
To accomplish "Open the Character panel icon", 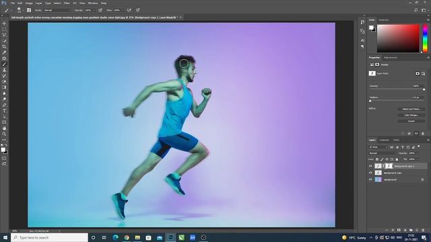I will 362,40.
